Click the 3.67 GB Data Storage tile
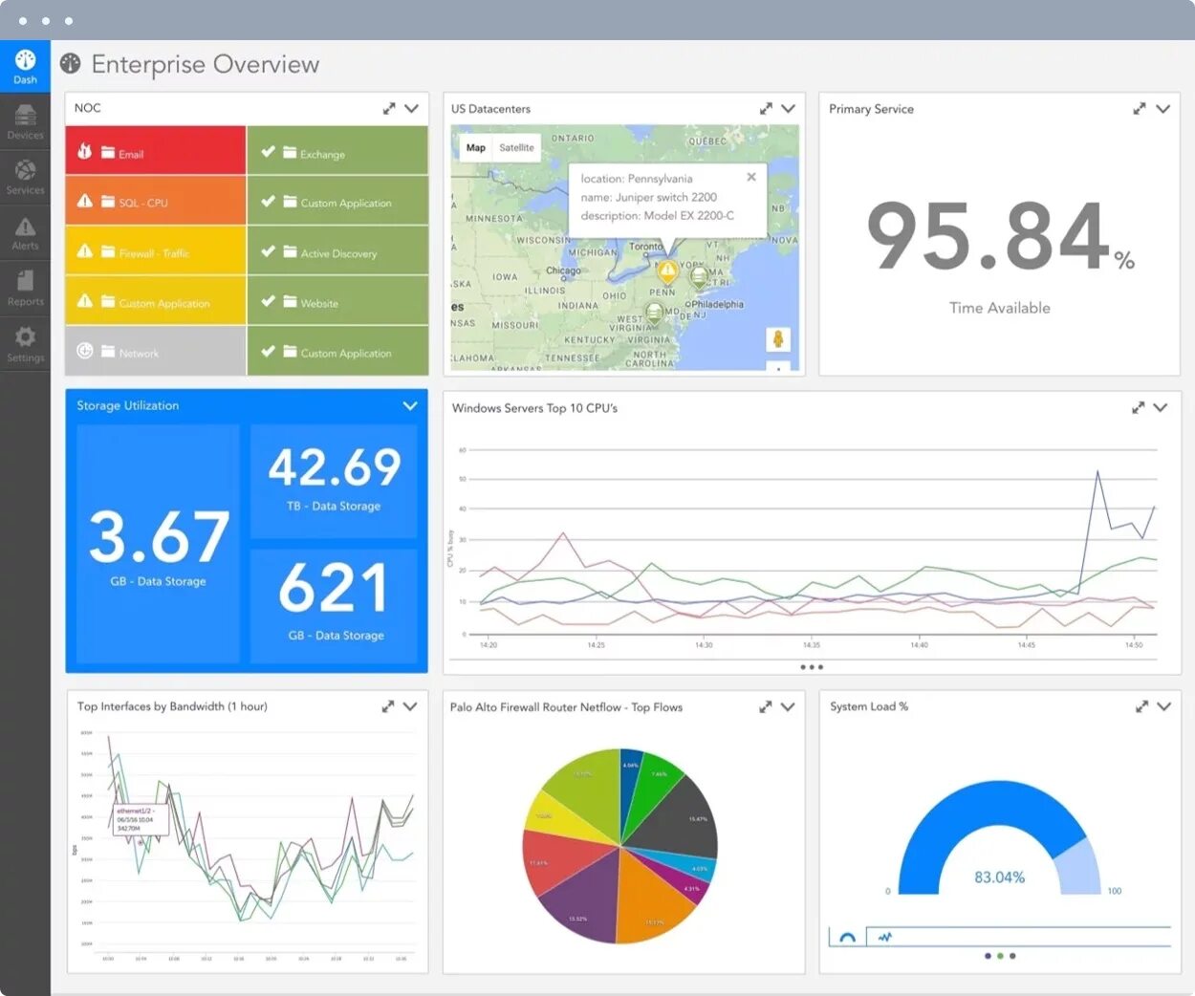 click(158, 544)
